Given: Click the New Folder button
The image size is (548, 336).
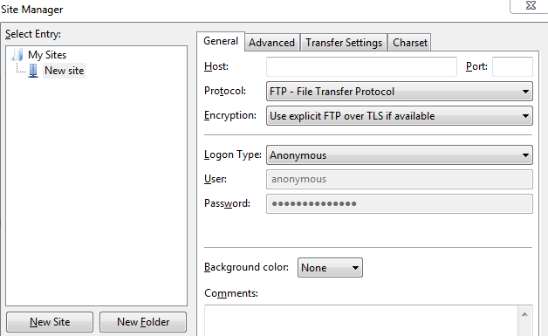Looking at the screenshot, I should [143, 322].
